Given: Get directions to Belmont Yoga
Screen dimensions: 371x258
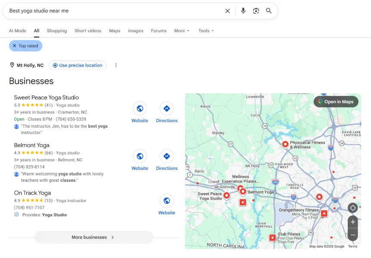Looking at the screenshot, I should pyautogui.click(x=167, y=157).
